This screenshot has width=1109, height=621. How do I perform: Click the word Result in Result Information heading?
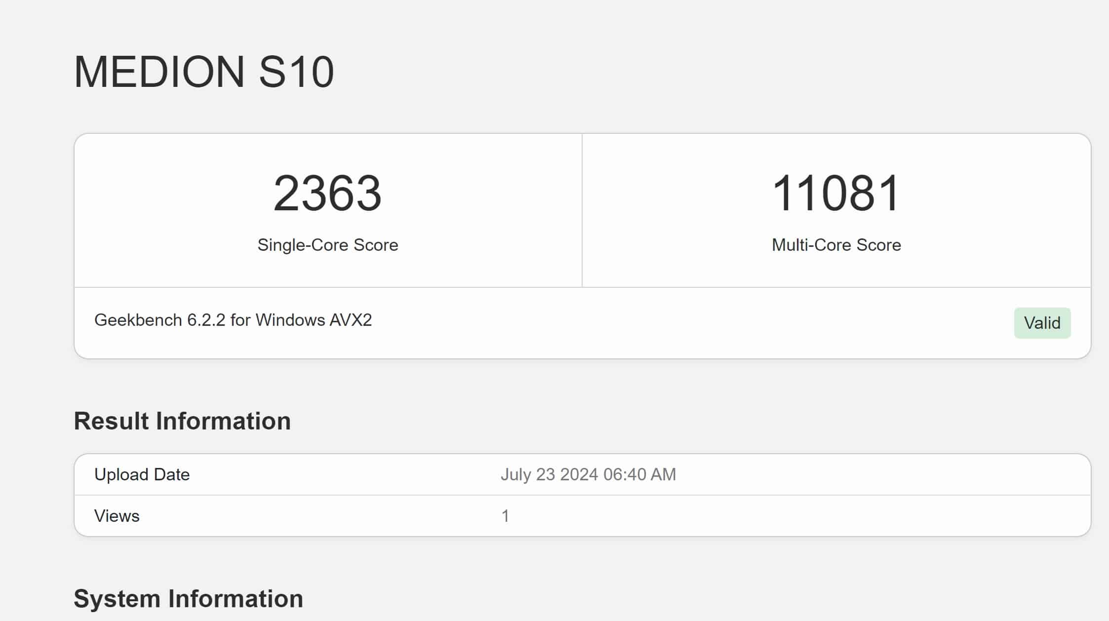point(111,421)
